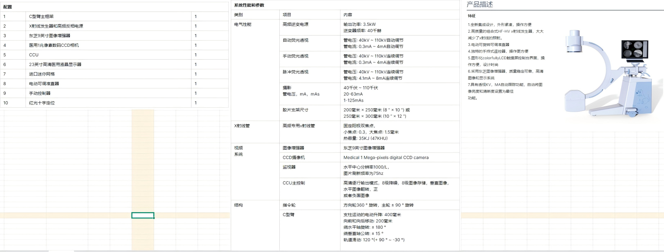Click the X射线管 category cell
This screenshot has width=664, height=252.
(242, 126)
